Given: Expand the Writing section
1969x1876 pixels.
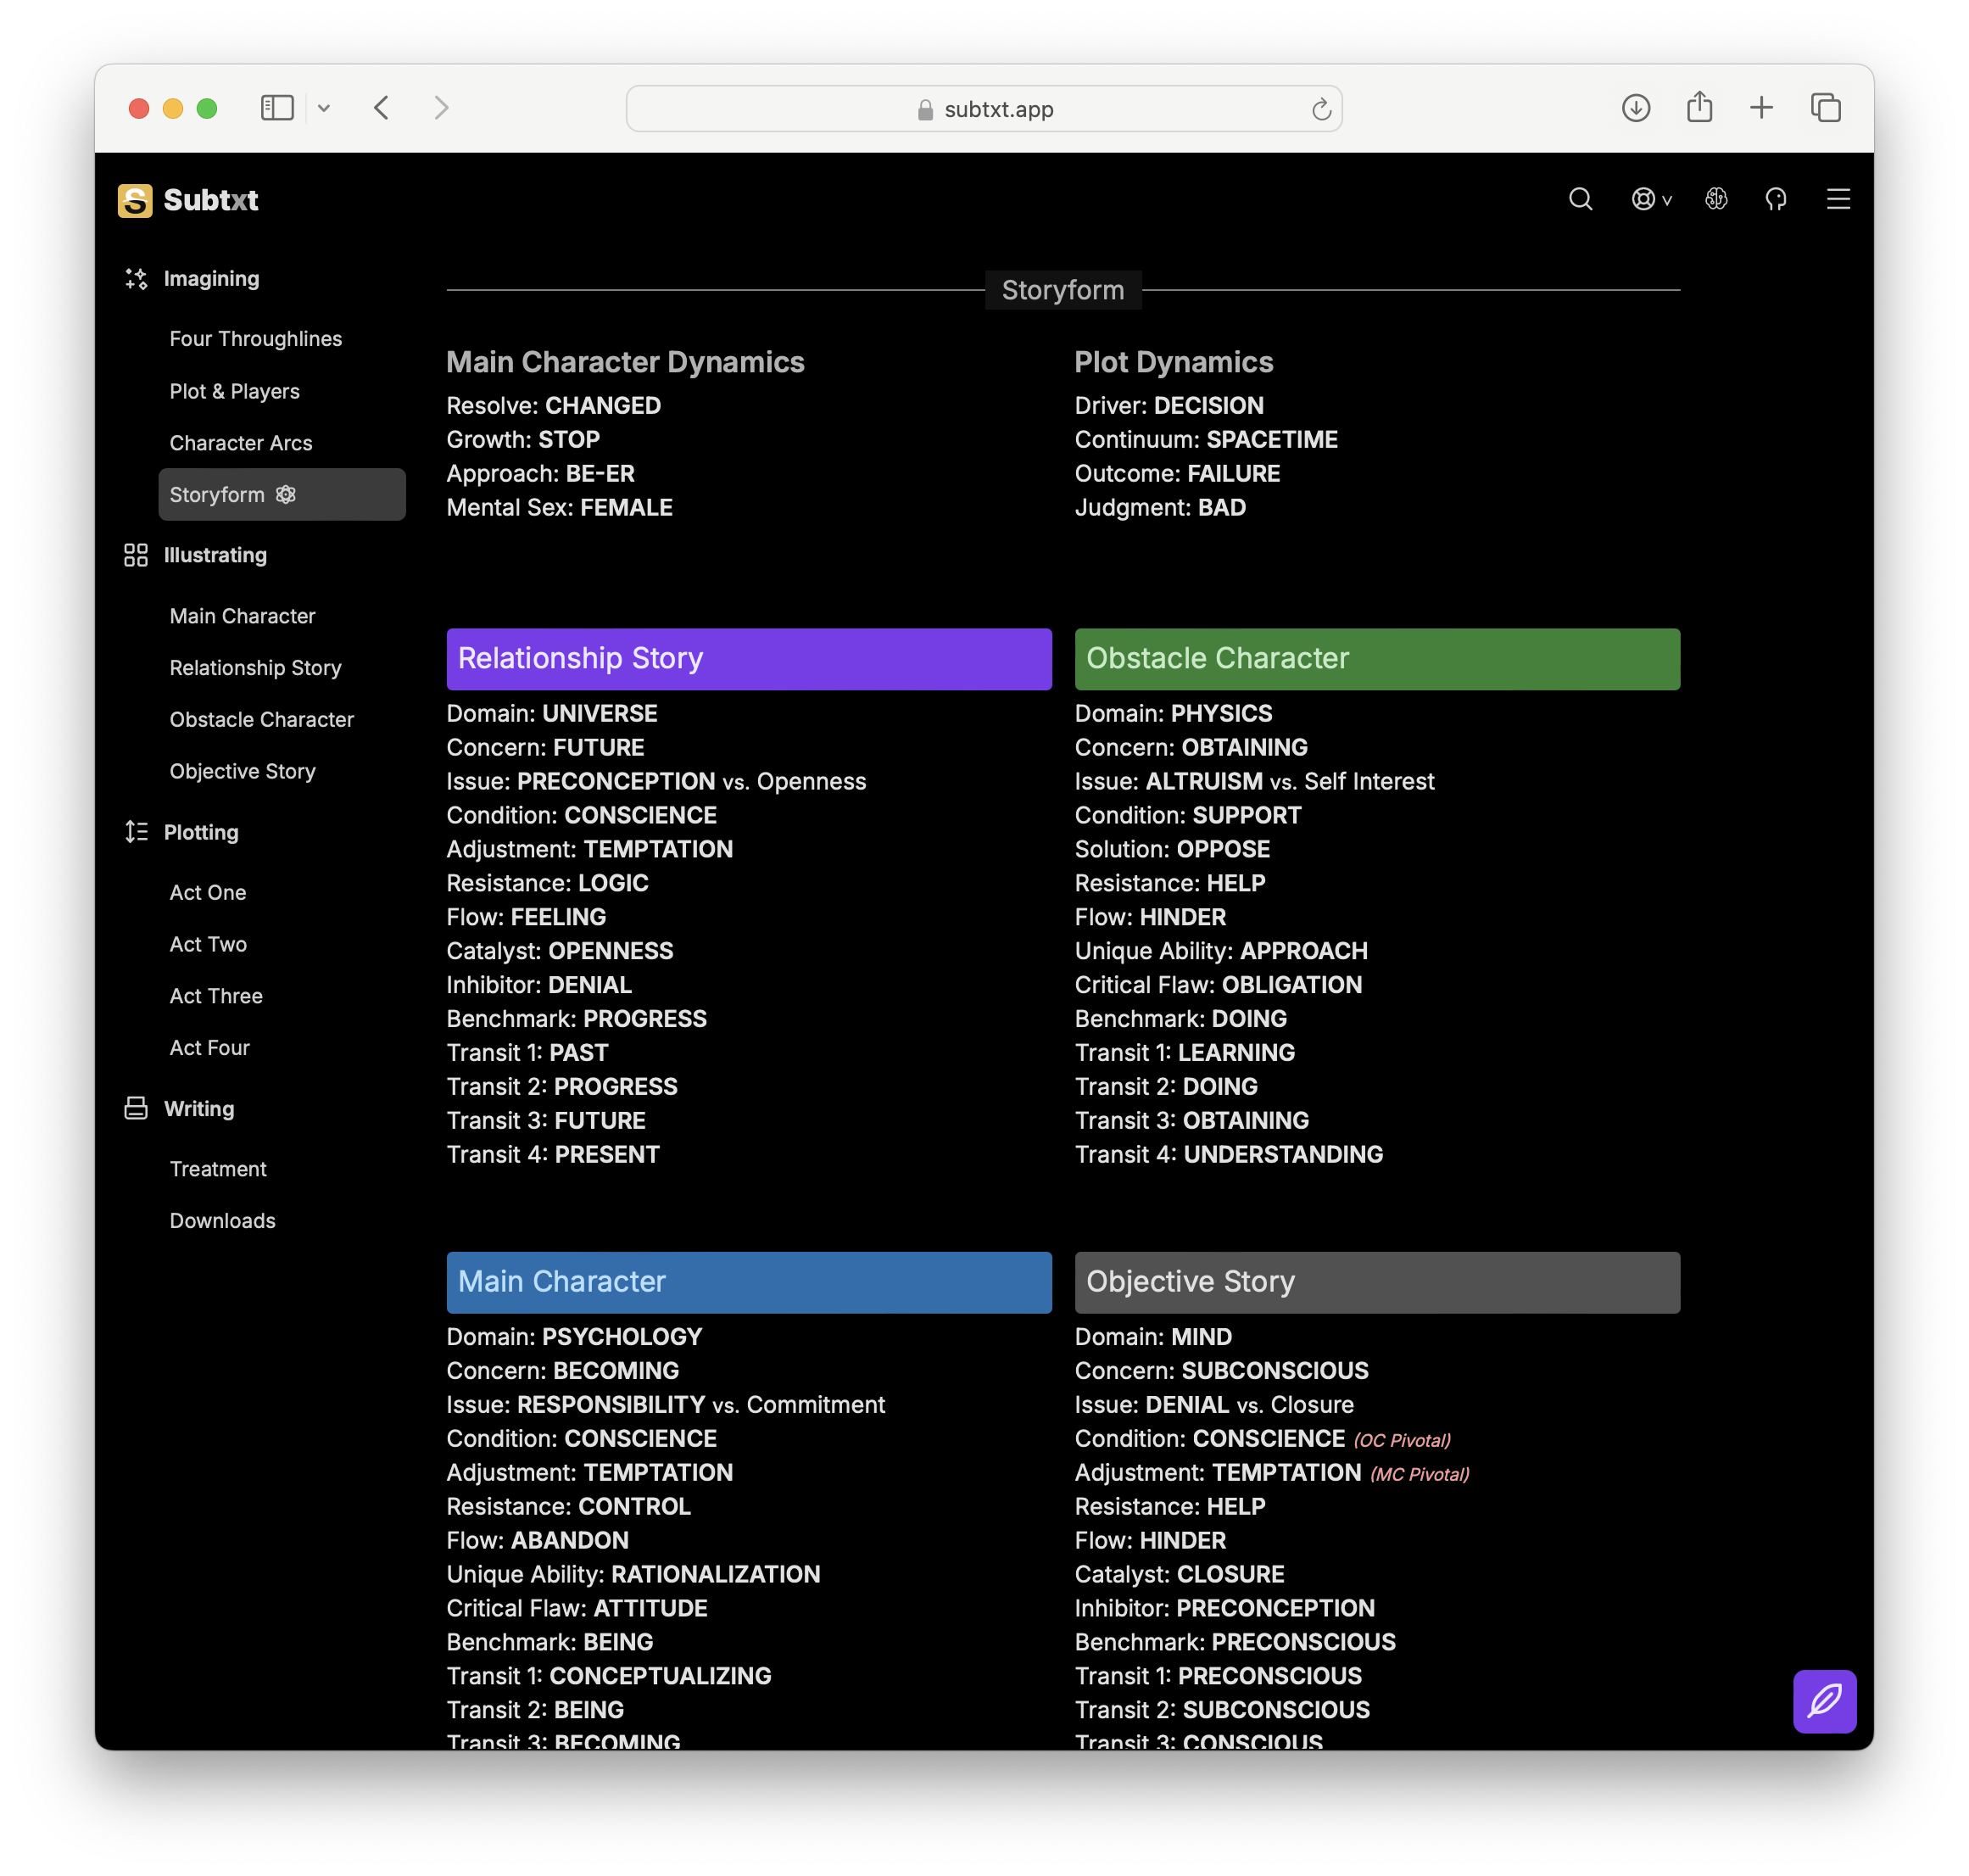Looking at the screenshot, I should [x=198, y=1106].
